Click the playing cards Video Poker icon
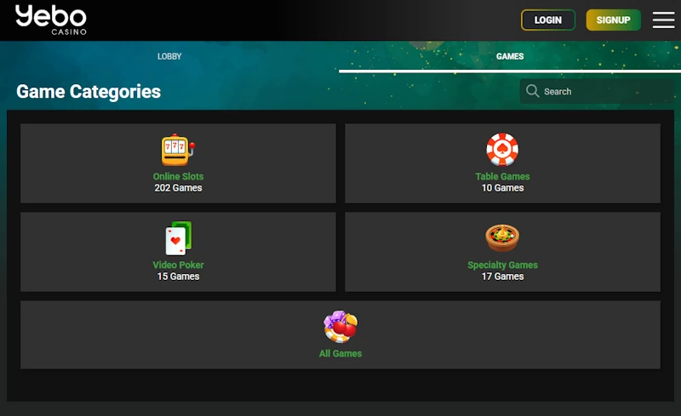 pyautogui.click(x=178, y=238)
